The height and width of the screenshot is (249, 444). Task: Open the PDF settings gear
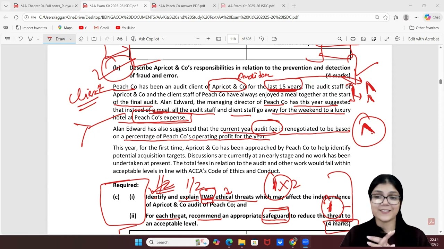click(x=397, y=39)
